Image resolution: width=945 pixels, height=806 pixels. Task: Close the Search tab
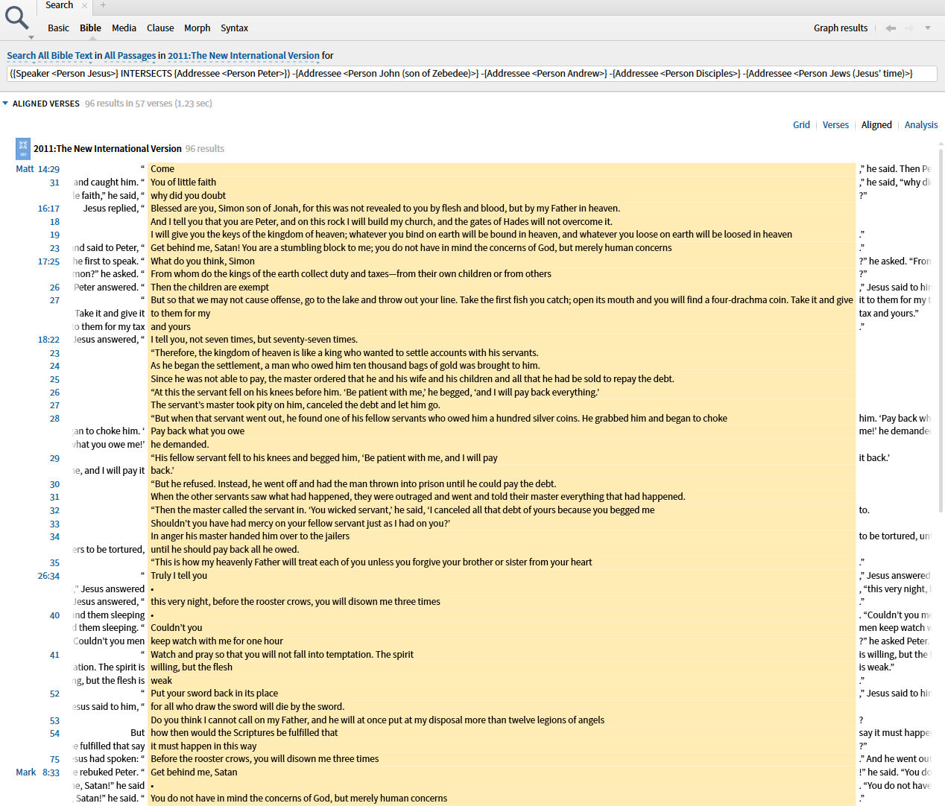(x=84, y=5)
